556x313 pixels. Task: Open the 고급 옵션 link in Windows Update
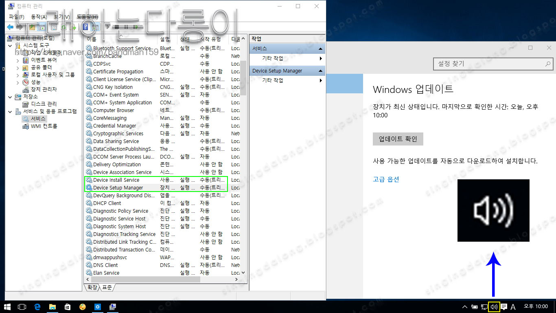pyautogui.click(x=385, y=179)
